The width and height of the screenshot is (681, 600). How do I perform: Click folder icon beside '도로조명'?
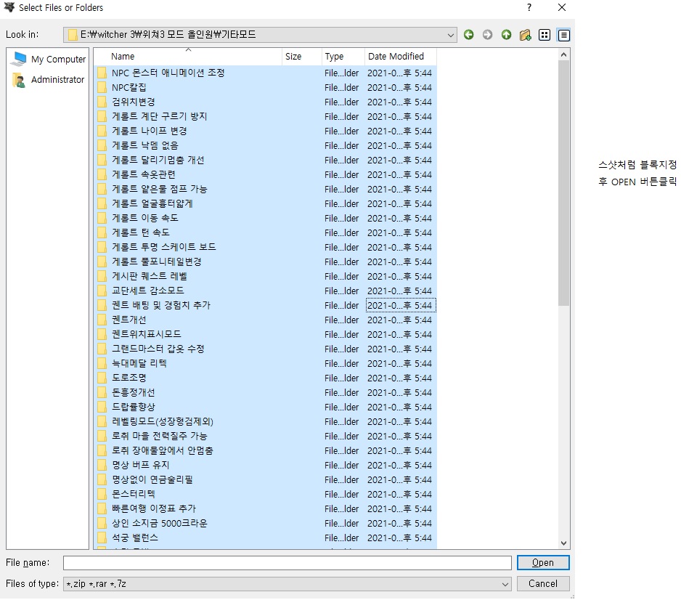click(102, 378)
